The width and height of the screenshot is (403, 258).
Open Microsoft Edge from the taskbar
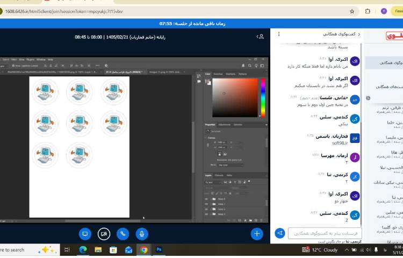[83, 249]
